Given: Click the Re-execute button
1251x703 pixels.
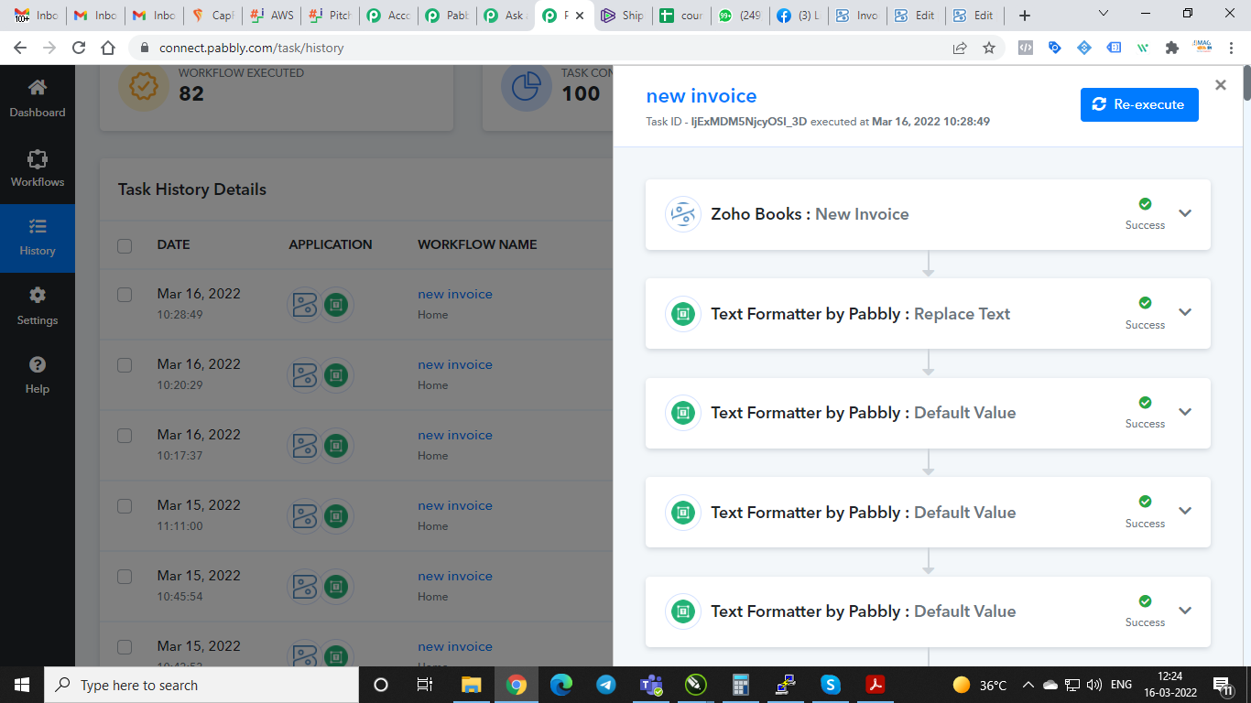Looking at the screenshot, I should [x=1139, y=104].
